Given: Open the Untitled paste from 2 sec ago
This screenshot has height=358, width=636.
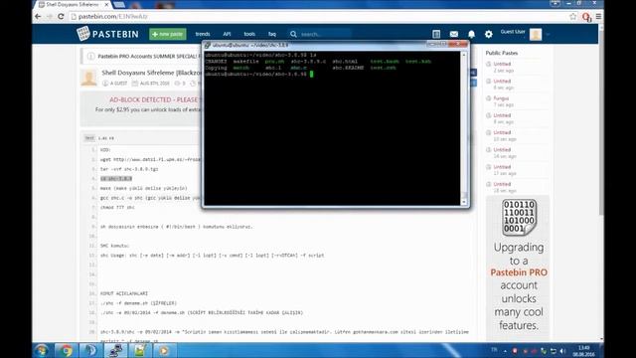Looking at the screenshot, I should 502,64.
